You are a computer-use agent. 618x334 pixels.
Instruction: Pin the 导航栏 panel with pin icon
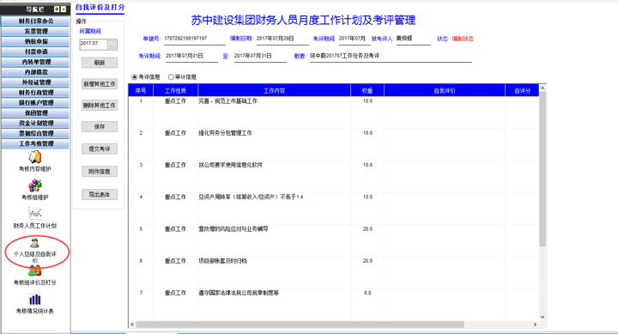point(57,9)
